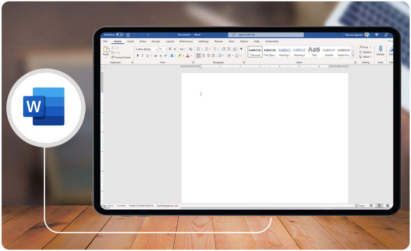This screenshot has width=411, height=251.
Task: Click the Multilevel List icon
Action: (214, 49)
